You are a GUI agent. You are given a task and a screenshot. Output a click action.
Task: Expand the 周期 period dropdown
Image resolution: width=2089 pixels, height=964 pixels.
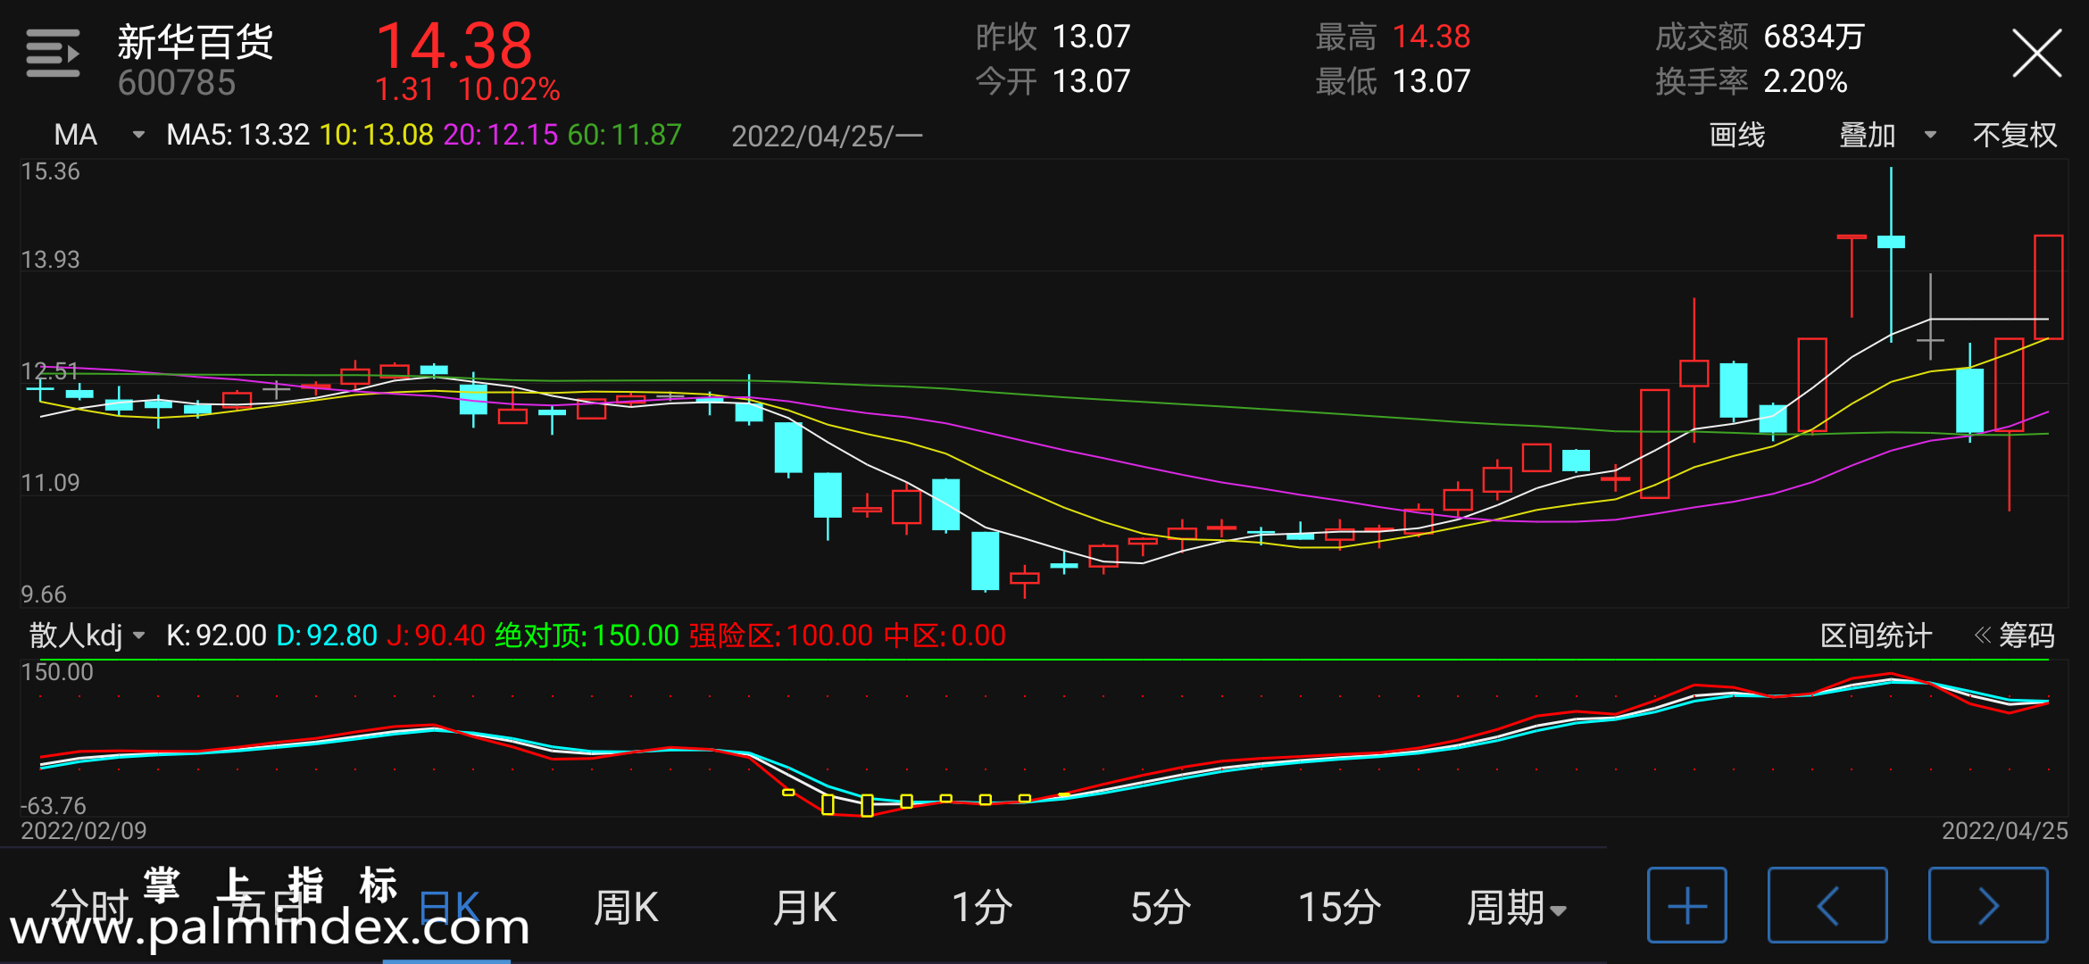[1517, 908]
